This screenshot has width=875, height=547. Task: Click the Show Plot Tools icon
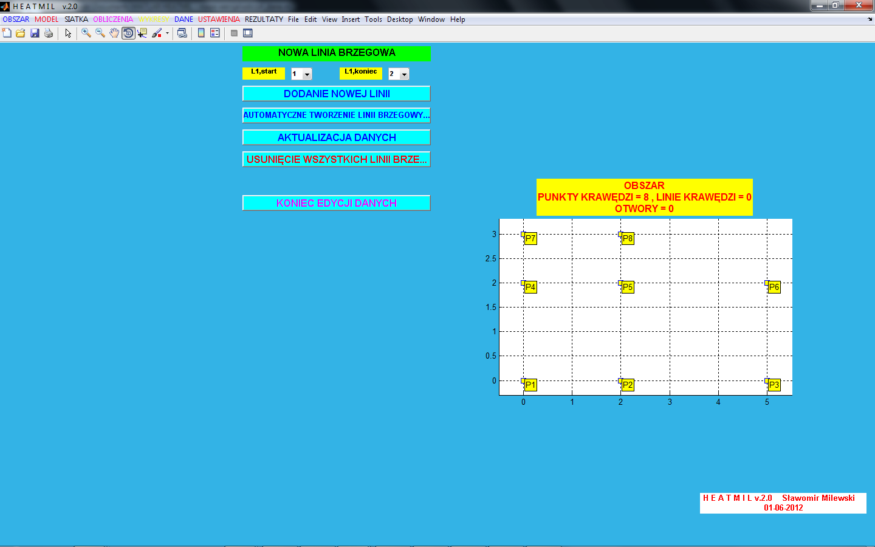(248, 33)
